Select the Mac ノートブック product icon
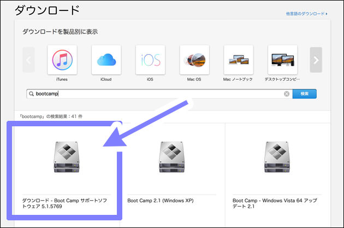Screen dimensions: 344x228 tap(239, 60)
